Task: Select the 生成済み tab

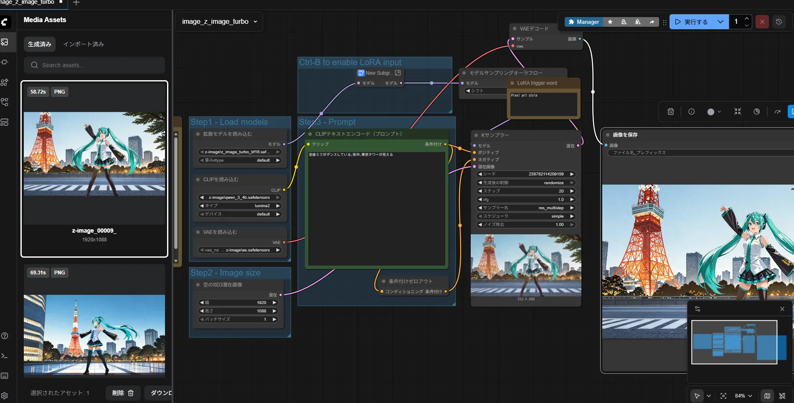Action: coord(40,44)
